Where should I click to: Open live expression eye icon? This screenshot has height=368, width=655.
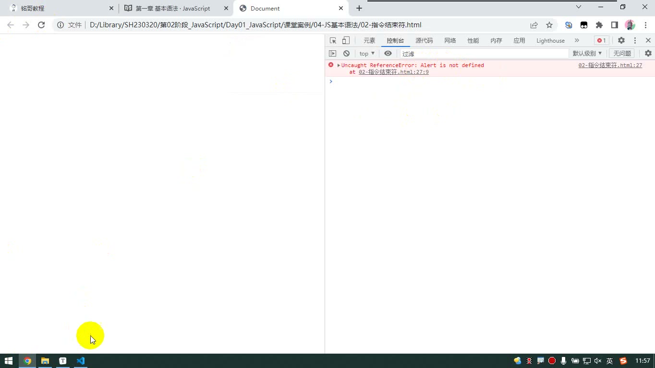(388, 54)
